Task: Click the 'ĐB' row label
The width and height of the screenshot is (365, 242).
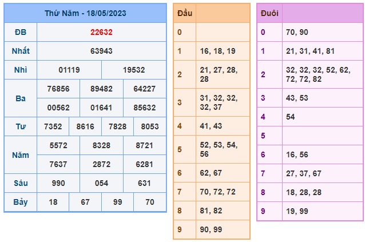Action: click(x=21, y=32)
